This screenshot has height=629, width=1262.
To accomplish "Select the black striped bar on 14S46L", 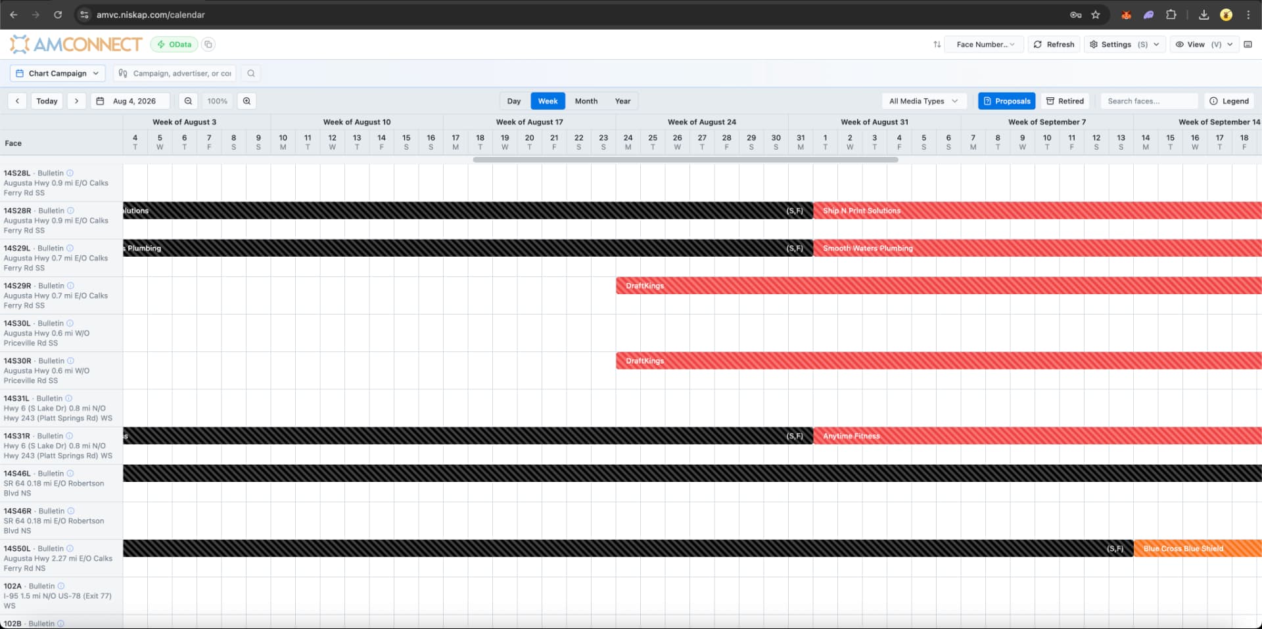I will (692, 473).
